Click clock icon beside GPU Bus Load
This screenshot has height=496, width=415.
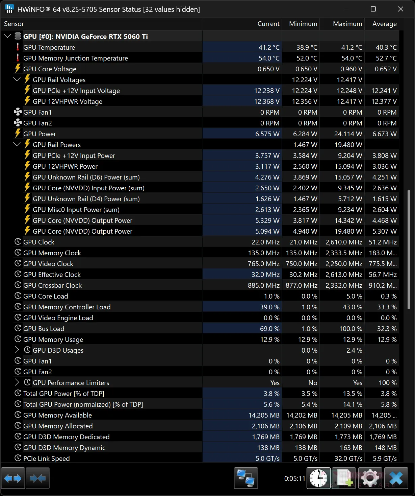point(18,328)
